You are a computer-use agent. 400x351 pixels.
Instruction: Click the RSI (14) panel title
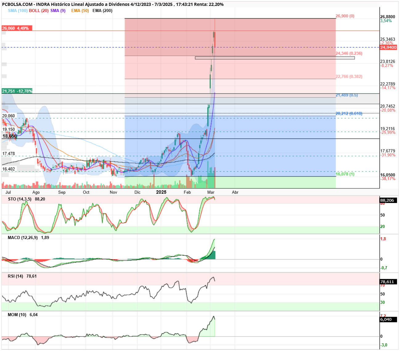coord(16,276)
